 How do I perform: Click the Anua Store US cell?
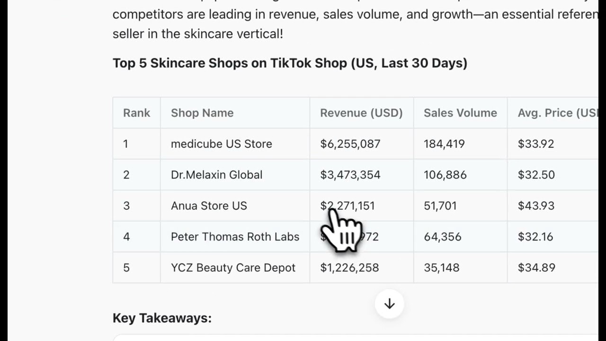pyautogui.click(x=209, y=206)
